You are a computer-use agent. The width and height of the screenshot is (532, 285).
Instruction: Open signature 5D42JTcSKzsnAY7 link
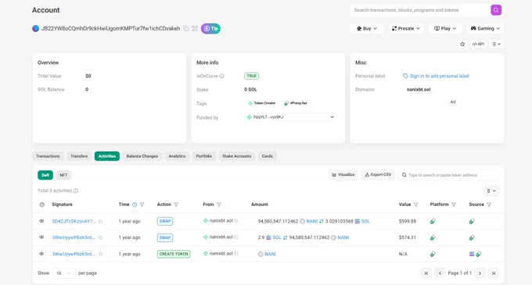pos(74,222)
